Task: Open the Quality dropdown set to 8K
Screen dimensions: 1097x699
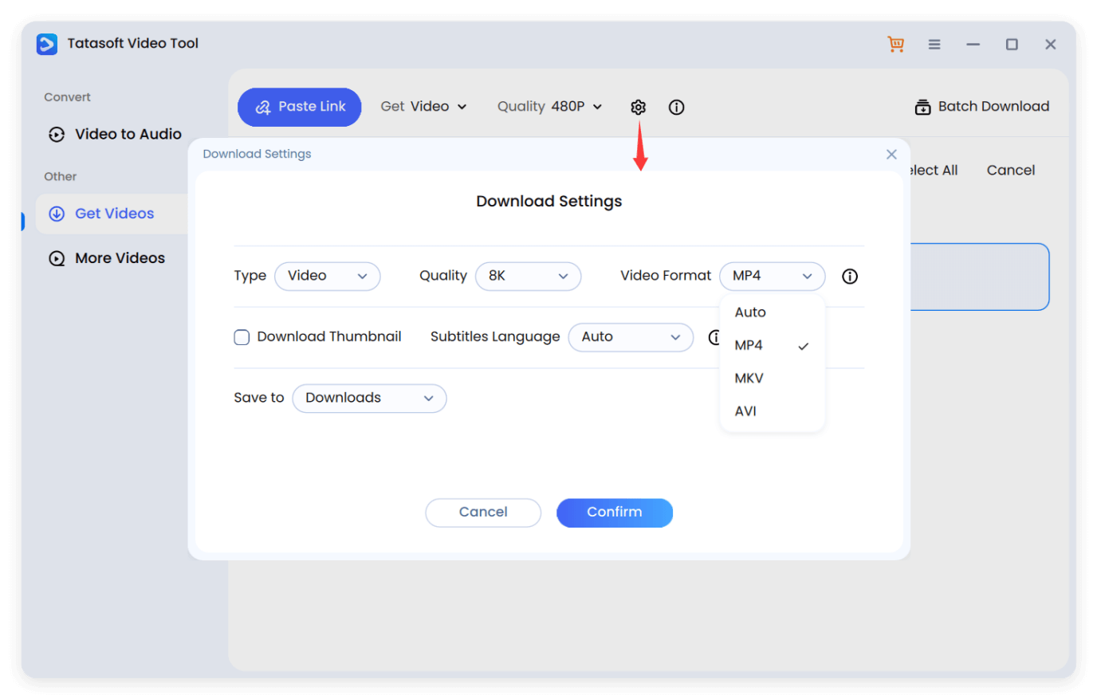Action: (x=528, y=276)
